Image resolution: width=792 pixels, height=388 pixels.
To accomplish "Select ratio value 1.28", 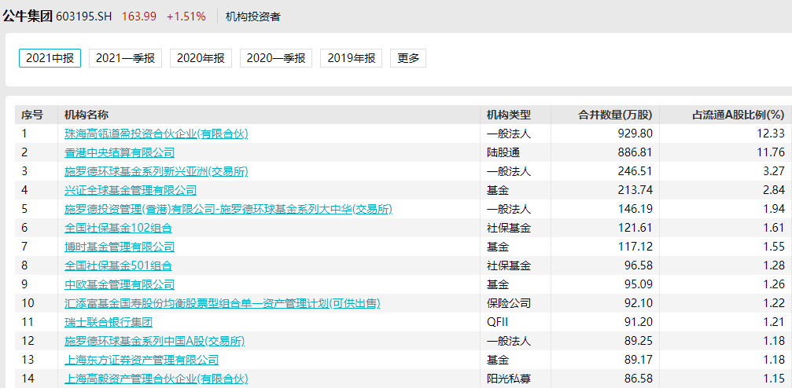I will pos(774,265).
